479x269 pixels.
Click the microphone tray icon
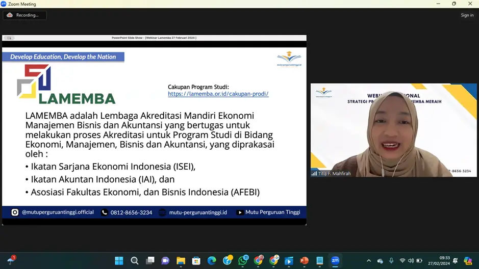(391, 260)
